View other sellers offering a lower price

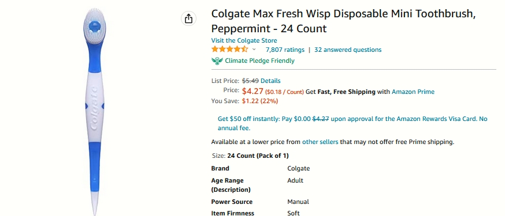pyautogui.click(x=320, y=142)
